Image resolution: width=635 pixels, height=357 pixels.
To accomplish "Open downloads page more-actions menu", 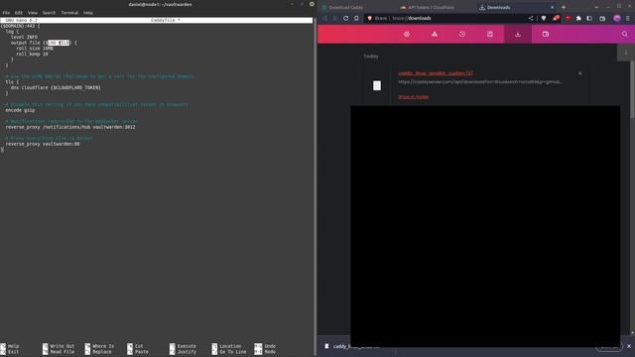I will pyautogui.click(x=626, y=53).
